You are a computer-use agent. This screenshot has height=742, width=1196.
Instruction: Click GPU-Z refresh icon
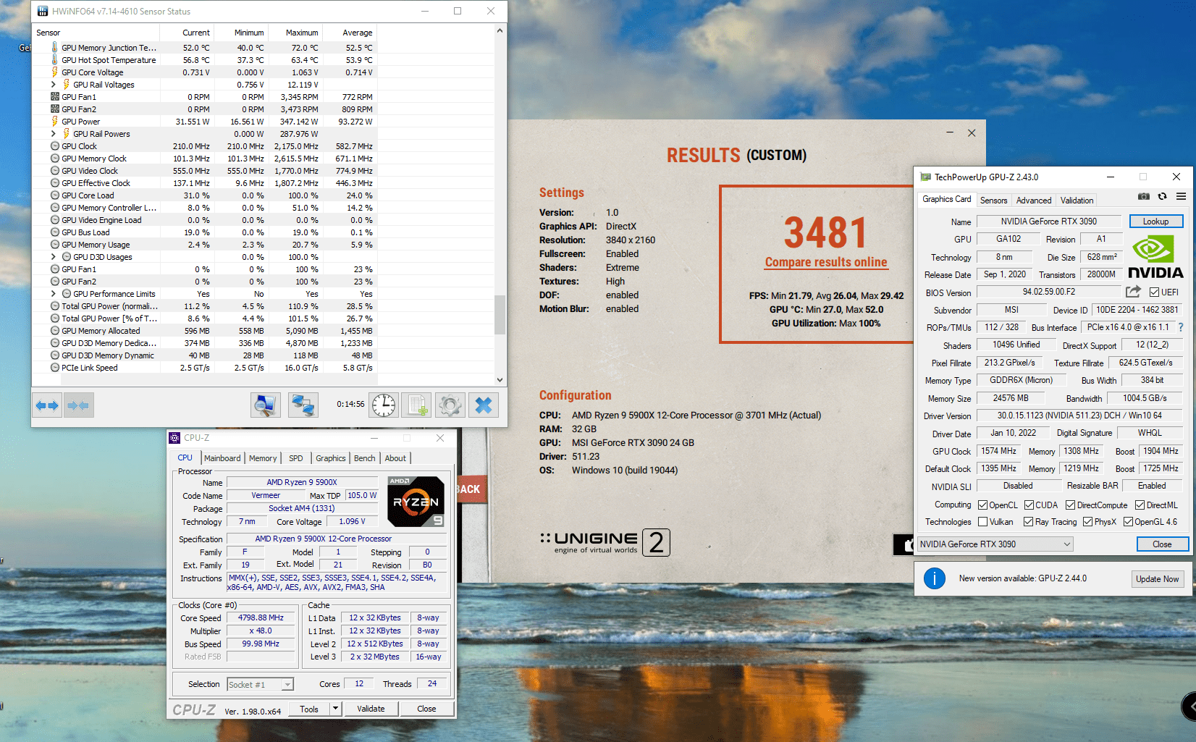1163,196
